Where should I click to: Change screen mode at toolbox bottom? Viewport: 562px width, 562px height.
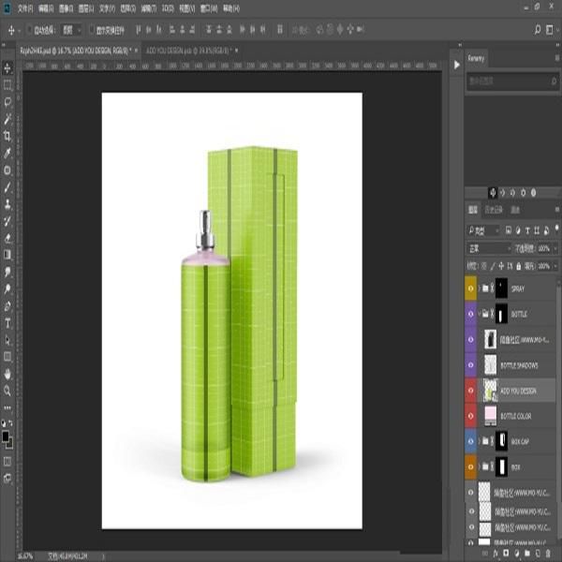[x=7, y=479]
